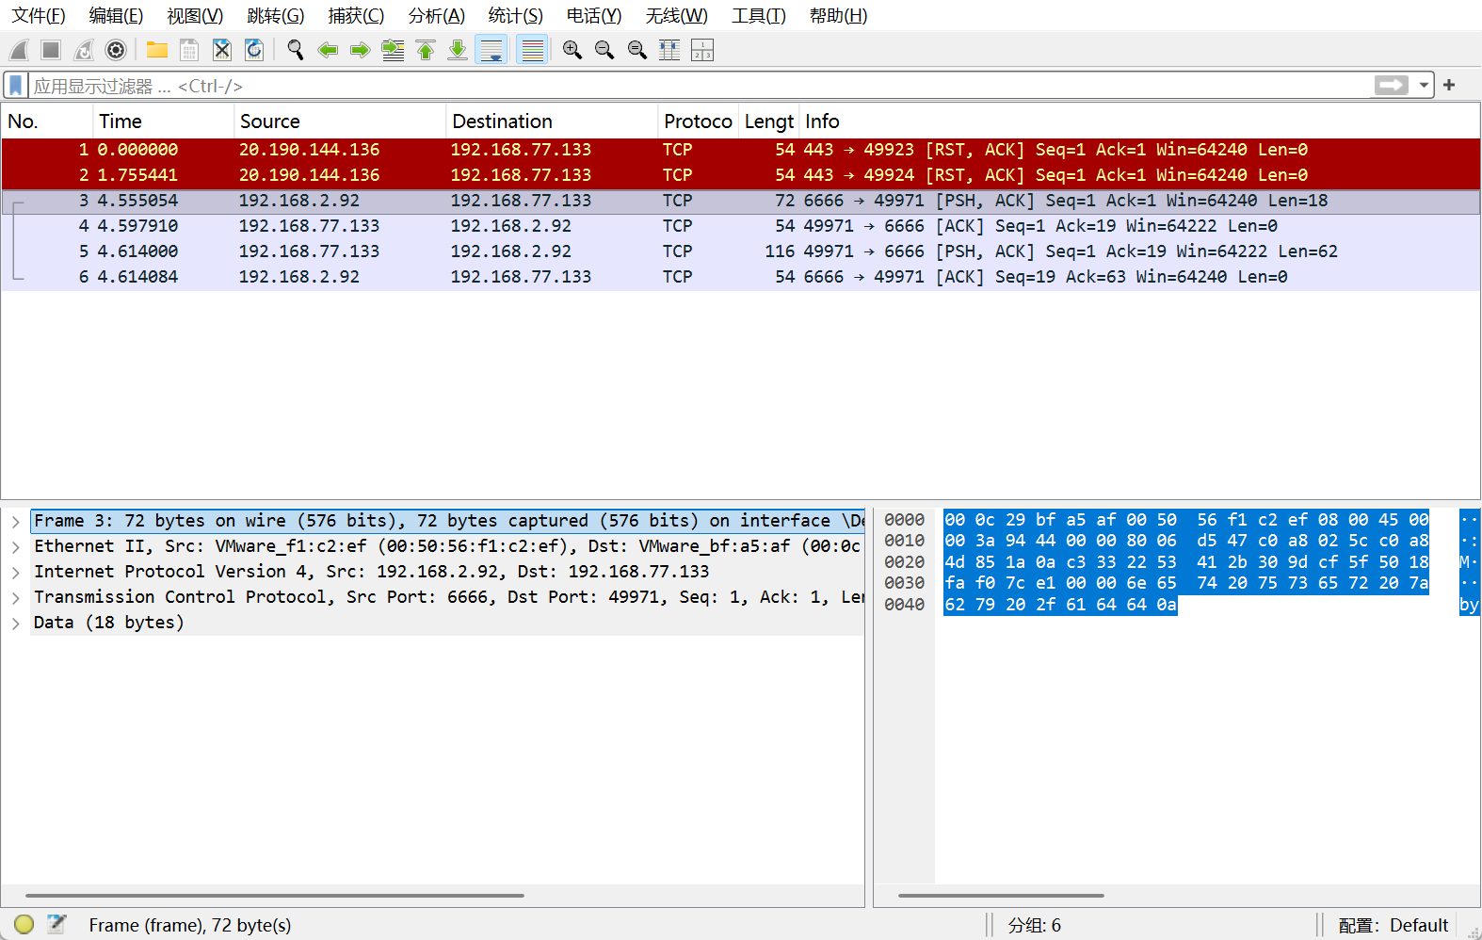1482x940 pixels.
Task: Click the layout reset 1-2-3 icon
Action: [702, 50]
